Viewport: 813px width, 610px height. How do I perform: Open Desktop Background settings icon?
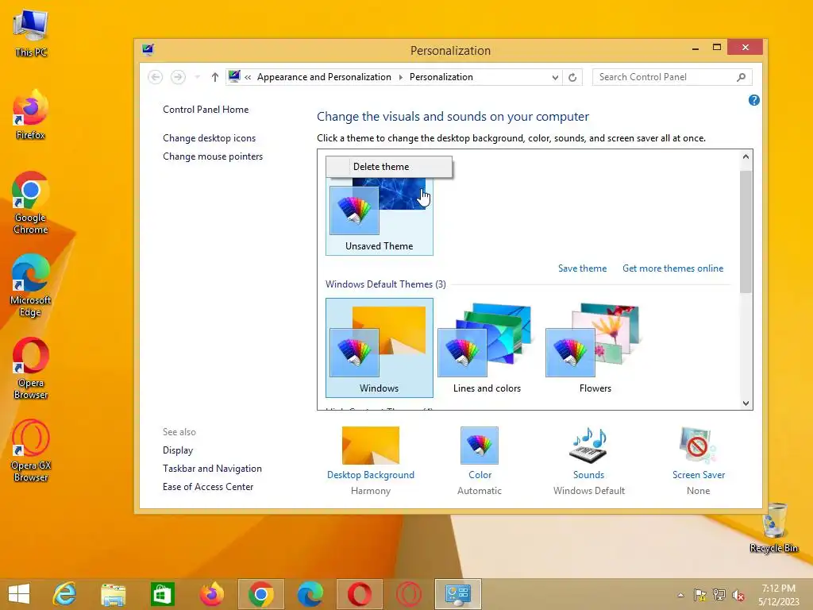pos(370,446)
